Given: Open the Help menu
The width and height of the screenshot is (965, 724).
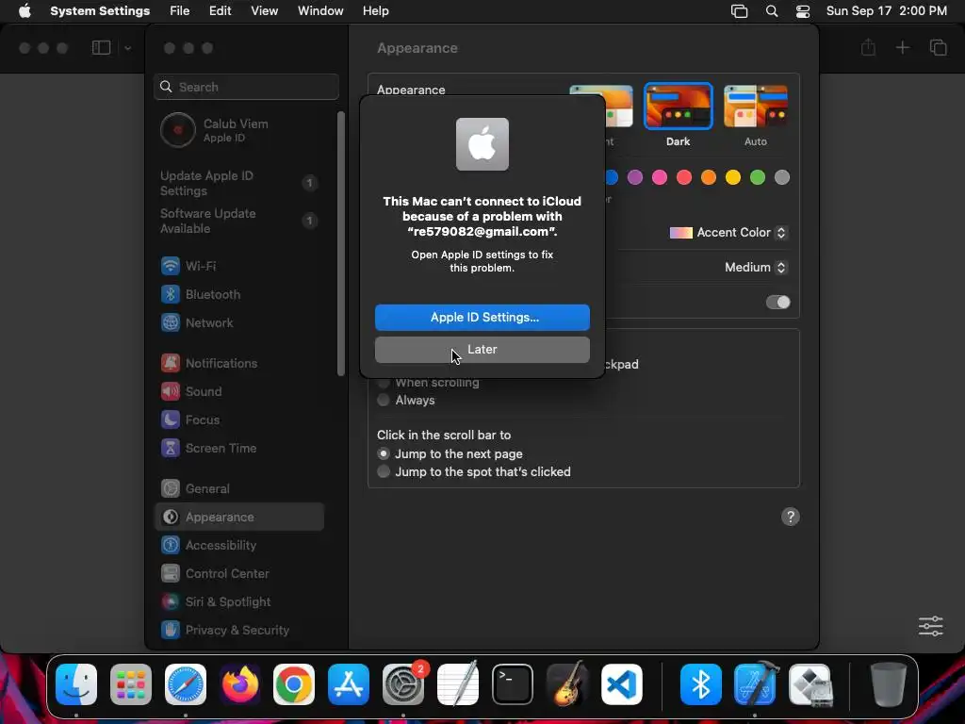Looking at the screenshot, I should [375, 11].
